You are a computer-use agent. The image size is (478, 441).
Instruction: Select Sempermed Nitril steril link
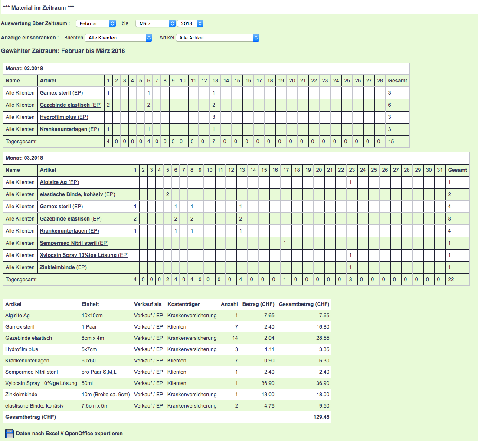click(x=68, y=243)
